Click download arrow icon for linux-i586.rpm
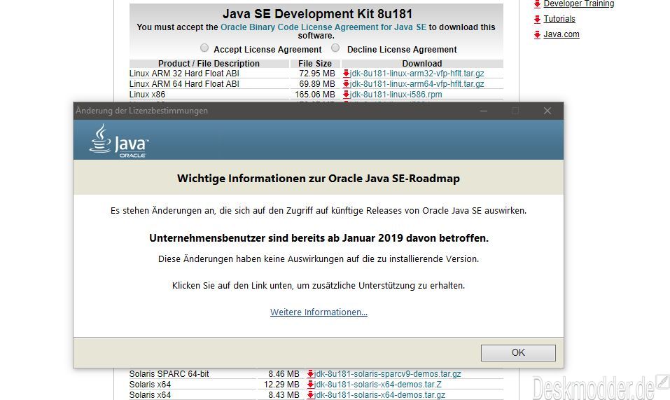This screenshot has height=400, width=670. (346, 95)
